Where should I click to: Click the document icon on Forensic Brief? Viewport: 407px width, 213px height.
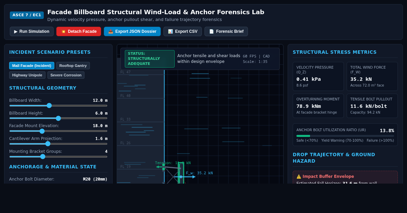[211, 31]
